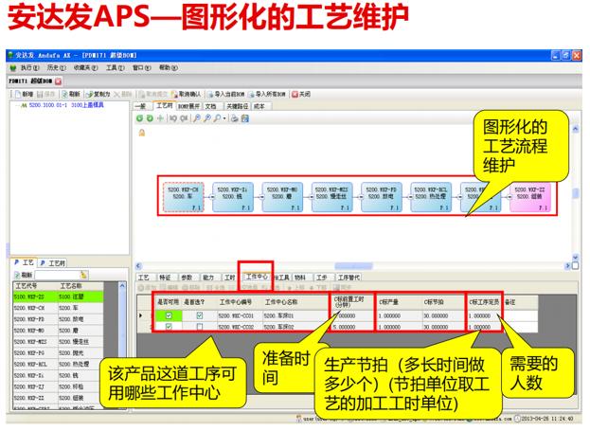Open the 帮助 menu

point(168,68)
